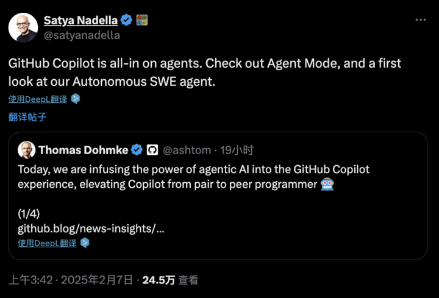Click the DeepL icon under main tweet
The width and height of the screenshot is (439, 298).
coord(76,99)
